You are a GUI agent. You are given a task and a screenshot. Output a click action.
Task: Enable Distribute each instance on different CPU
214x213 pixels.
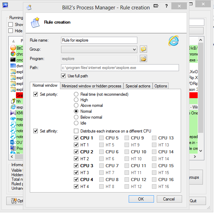pos(76,131)
